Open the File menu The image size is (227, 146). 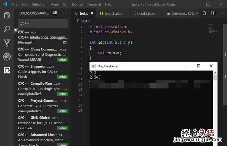coord(15,4)
